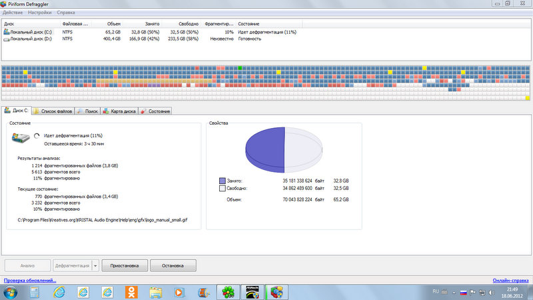Sort by the Фрагментир... column header

tap(219, 24)
